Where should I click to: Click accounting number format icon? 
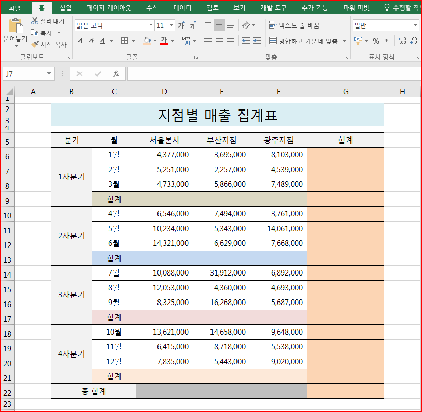pos(358,41)
